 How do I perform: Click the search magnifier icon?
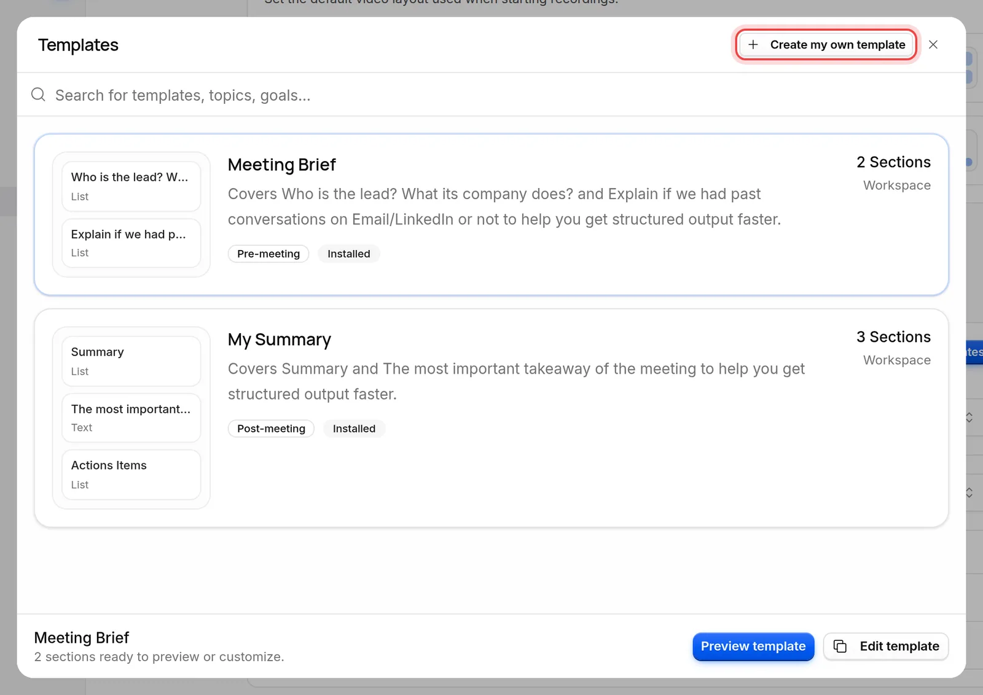[38, 95]
